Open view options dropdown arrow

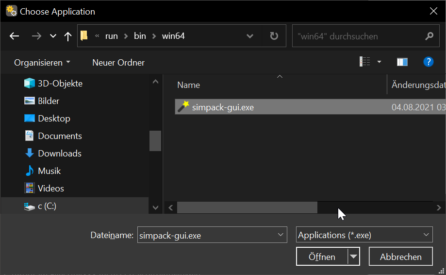click(379, 62)
